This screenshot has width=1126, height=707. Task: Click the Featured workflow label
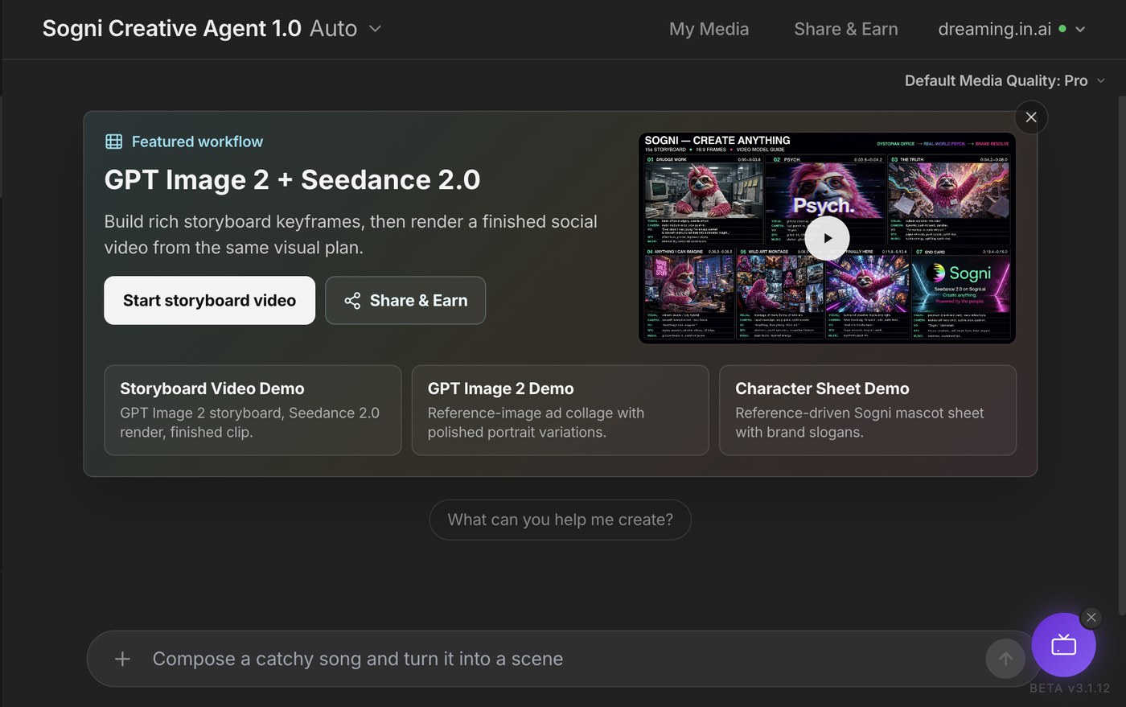tap(197, 142)
